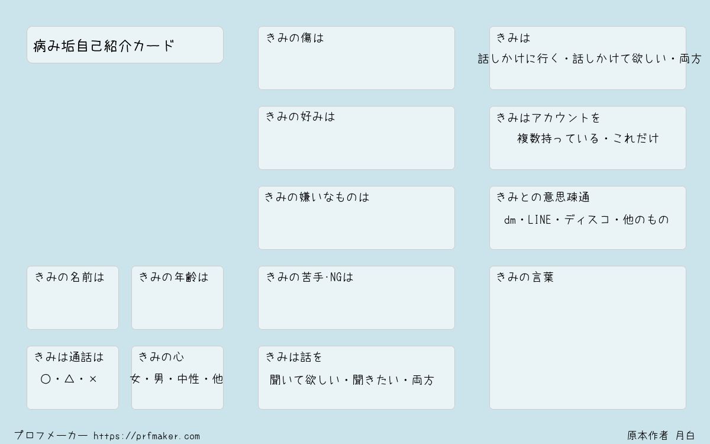The height and width of the screenshot is (444, 710).
Task: Choose これだけ for account option
Action: (635, 139)
